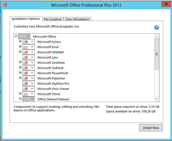
Task: Collapse the Office Shared Features node
Action: (x=20, y=98)
